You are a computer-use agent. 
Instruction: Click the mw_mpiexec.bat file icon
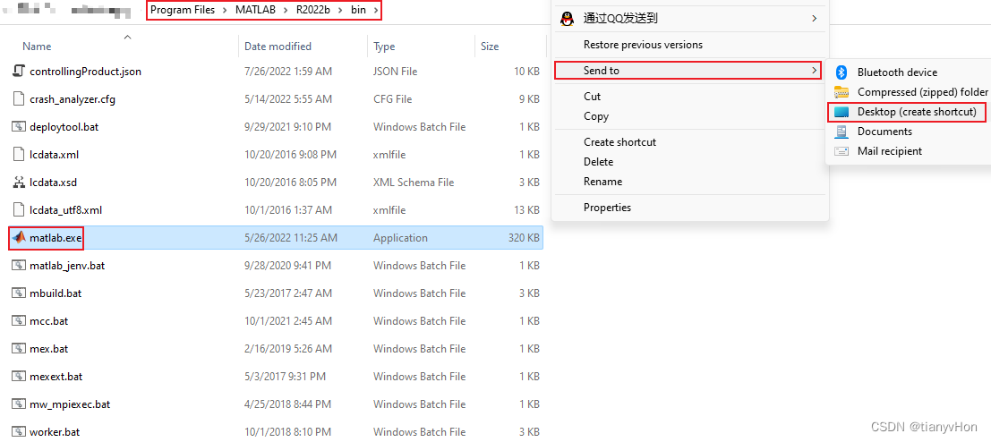tap(19, 404)
